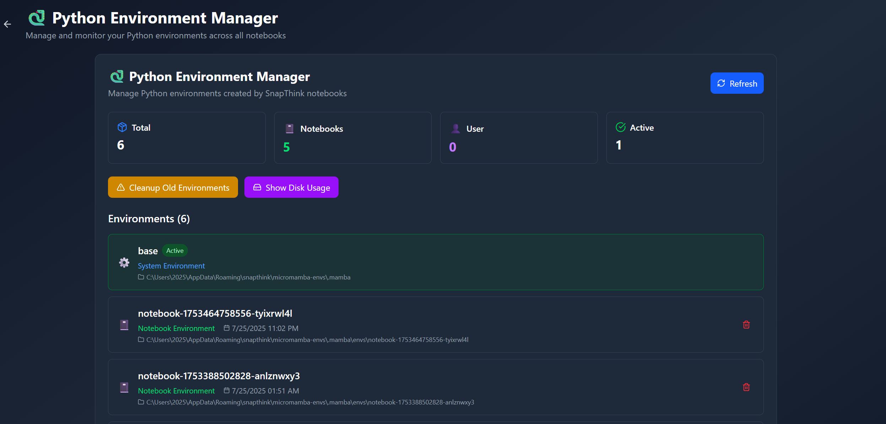Click the cube icon in the Total card

tap(122, 127)
